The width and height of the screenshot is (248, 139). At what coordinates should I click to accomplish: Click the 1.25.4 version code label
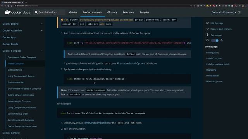131,54
